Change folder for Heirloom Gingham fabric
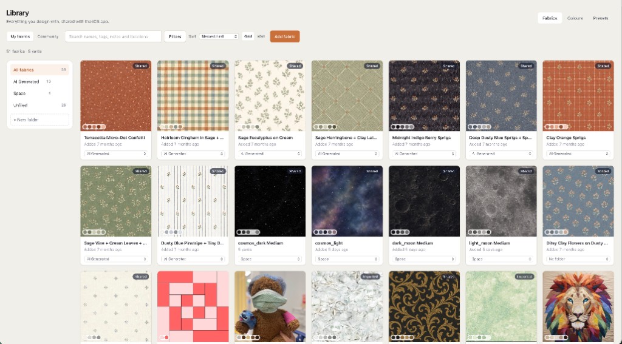Image resolution: width=622 pixels, height=344 pixels. point(193,153)
